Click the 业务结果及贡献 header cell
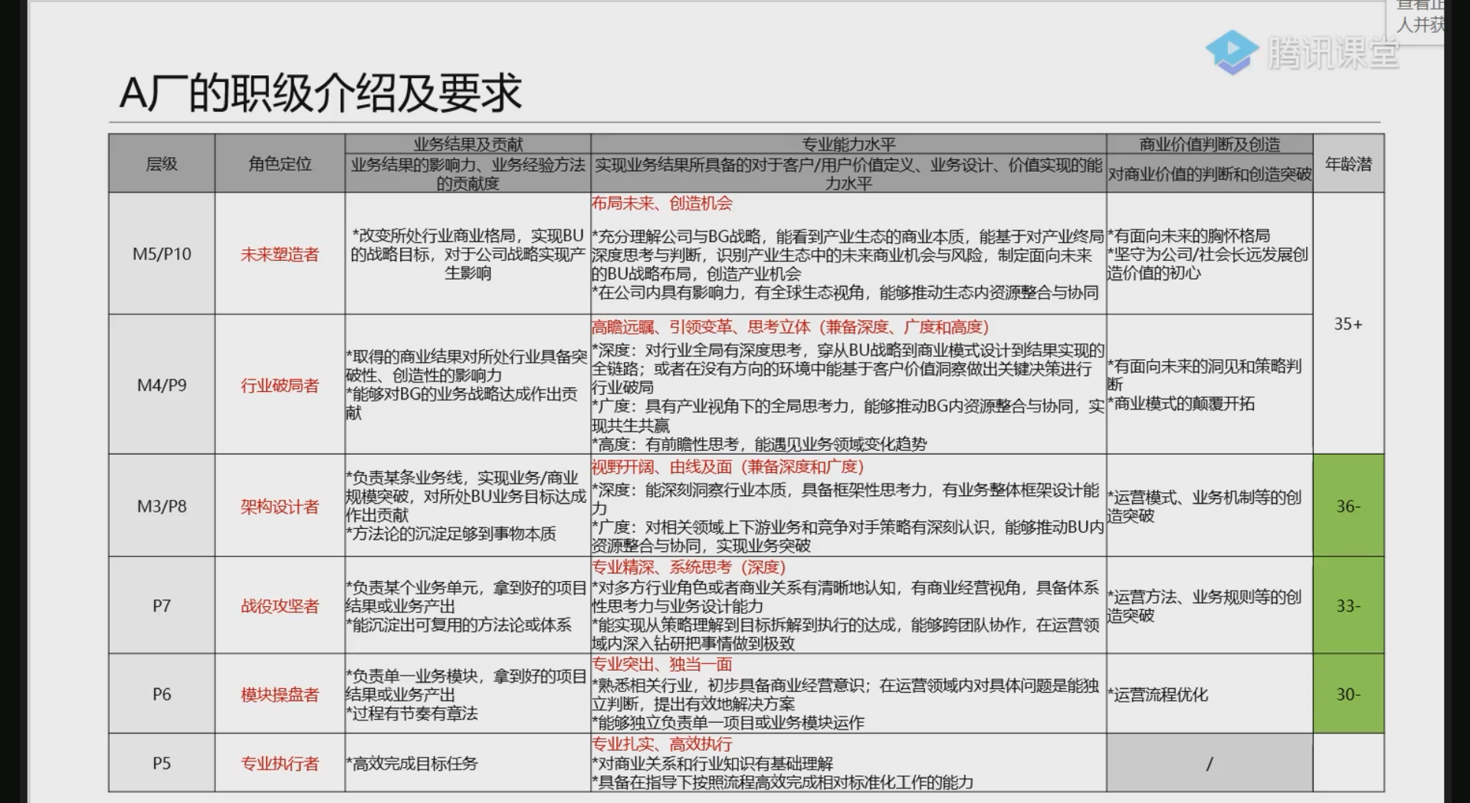The image size is (1470, 803). pyautogui.click(x=468, y=144)
